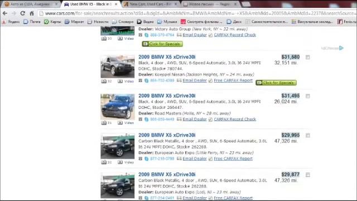Call Koeppel Nissan phone number link

coord(162,80)
